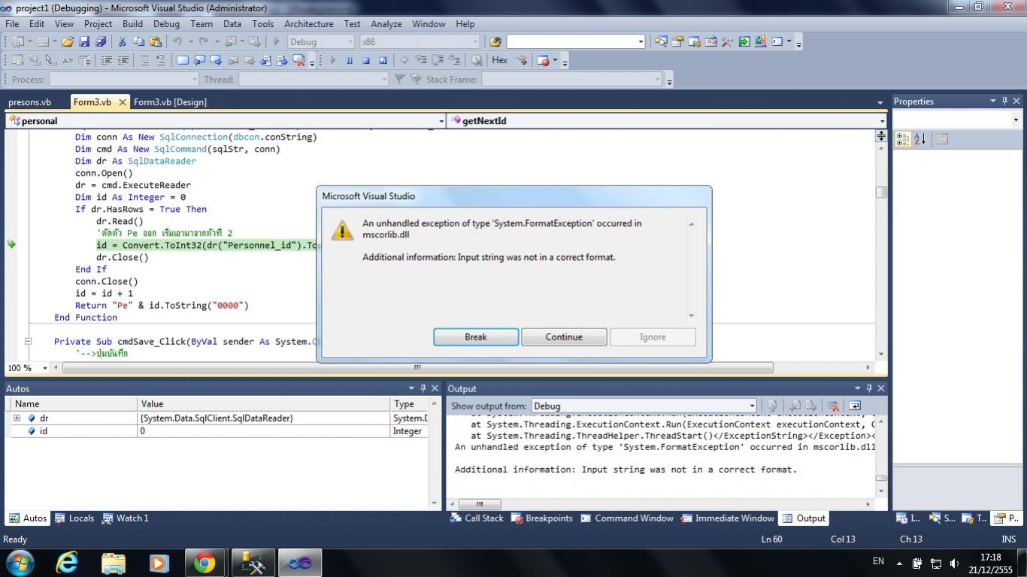This screenshot has height=577, width=1027.
Task: Toggle auto-hide pin on Autos panel
Action: [423, 388]
